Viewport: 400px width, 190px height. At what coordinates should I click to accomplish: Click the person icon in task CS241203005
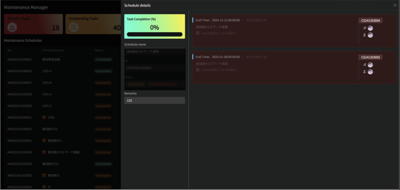pos(364,72)
